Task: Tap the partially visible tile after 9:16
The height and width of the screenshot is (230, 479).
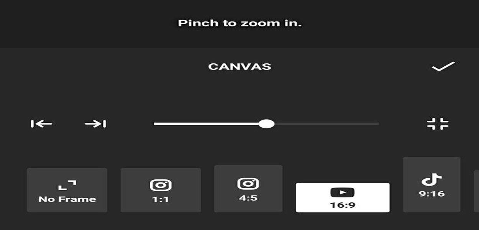Action: [476, 191]
